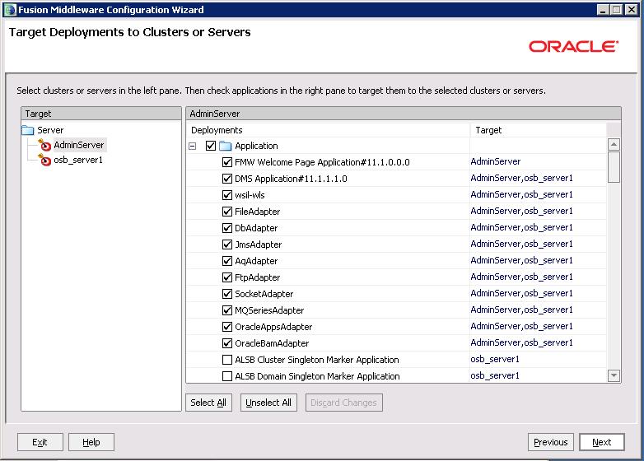Image resolution: width=644 pixels, height=461 pixels.
Task: Uncheck the FtpAdapter checkbox
Action: (x=227, y=277)
